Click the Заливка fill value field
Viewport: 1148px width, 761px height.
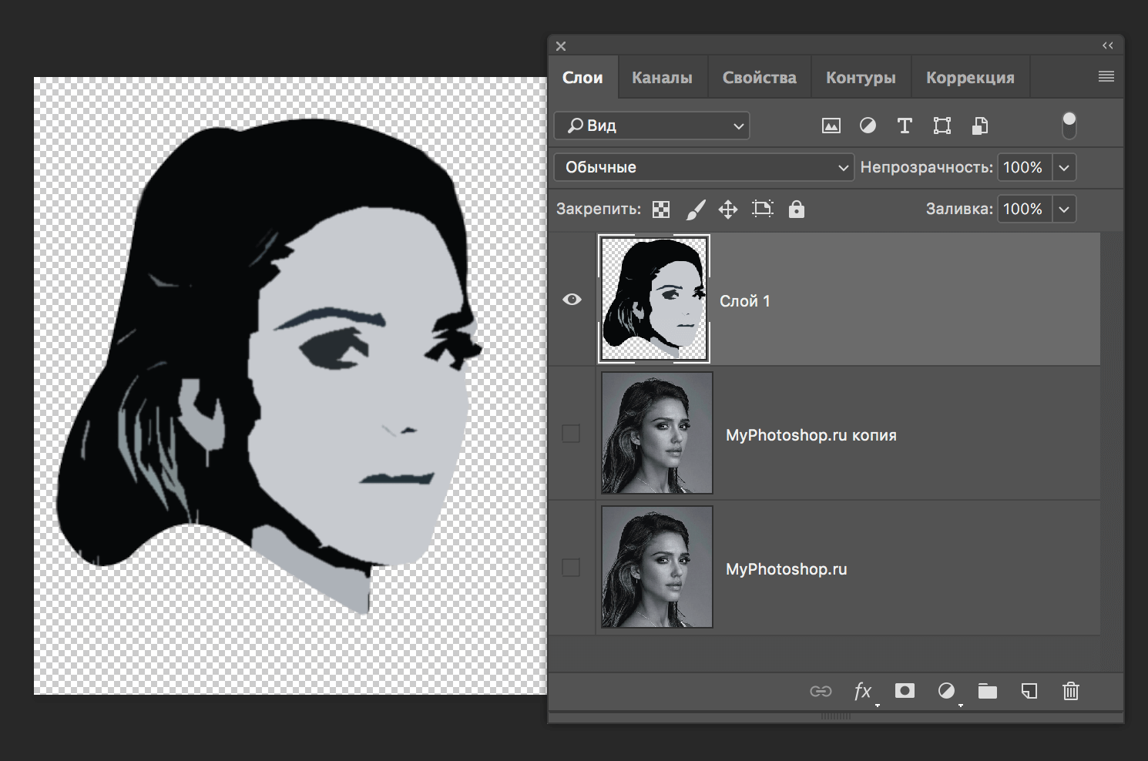(x=1023, y=210)
